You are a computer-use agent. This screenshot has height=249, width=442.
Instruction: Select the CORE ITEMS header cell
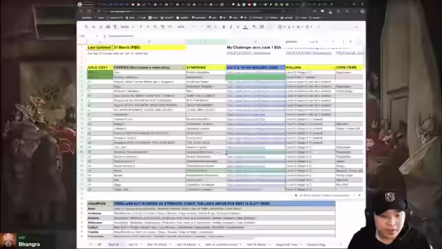(349, 68)
